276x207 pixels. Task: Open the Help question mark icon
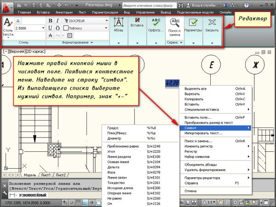[x=246, y=6]
